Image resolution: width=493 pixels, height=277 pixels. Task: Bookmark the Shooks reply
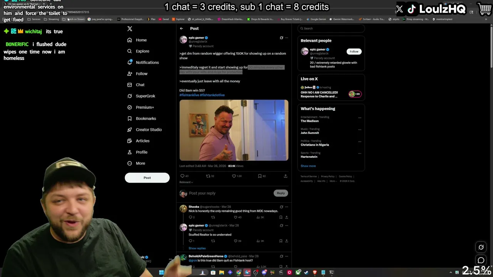[x=281, y=217]
